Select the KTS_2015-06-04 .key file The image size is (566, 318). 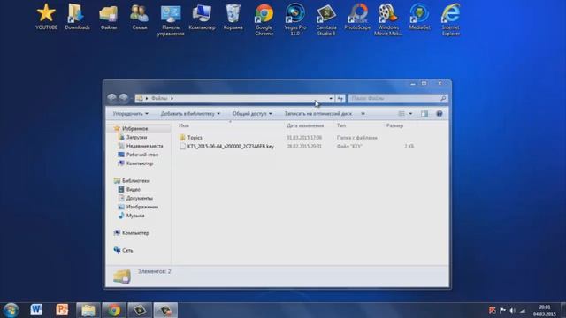[226, 147]
